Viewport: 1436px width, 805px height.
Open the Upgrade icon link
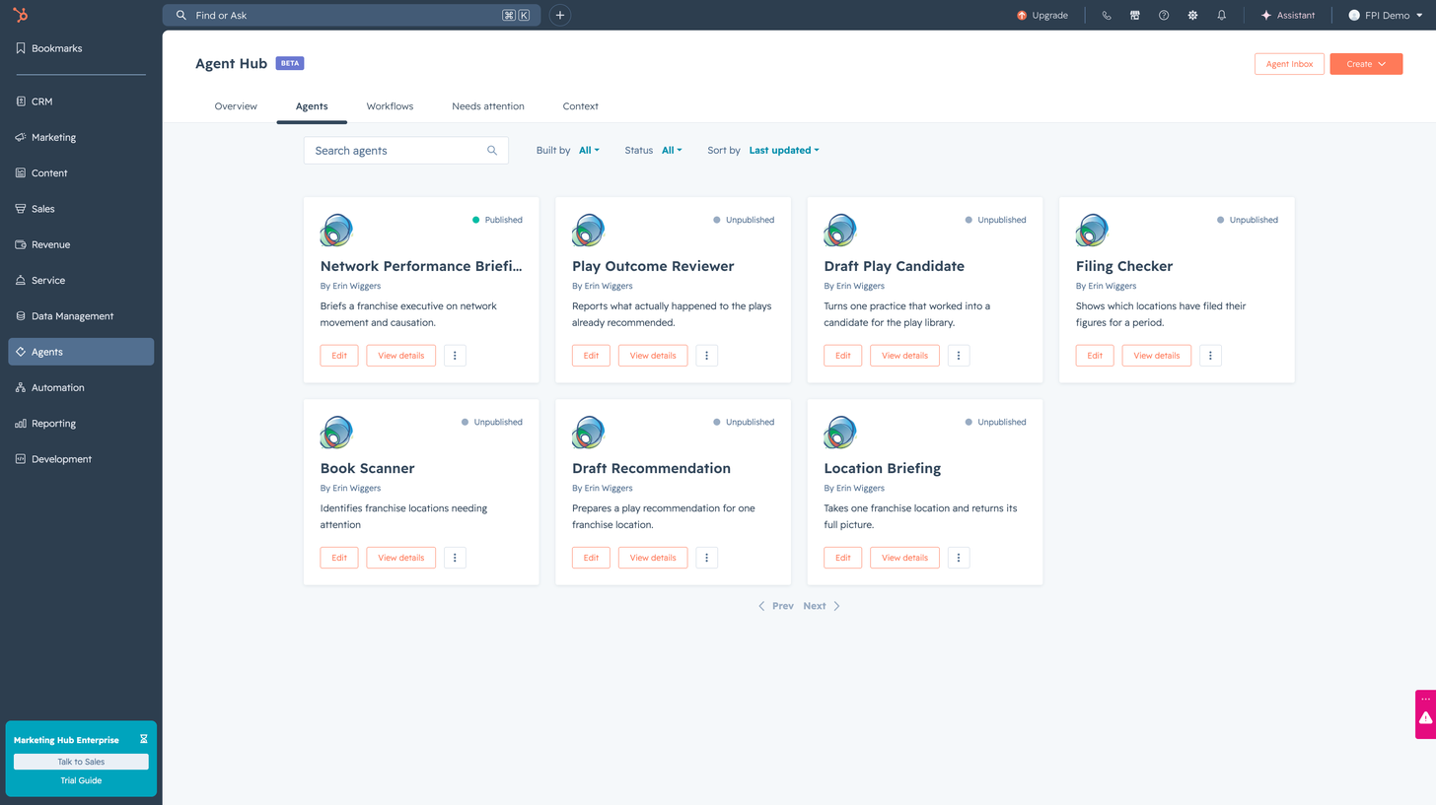(x=1042, y=16)
